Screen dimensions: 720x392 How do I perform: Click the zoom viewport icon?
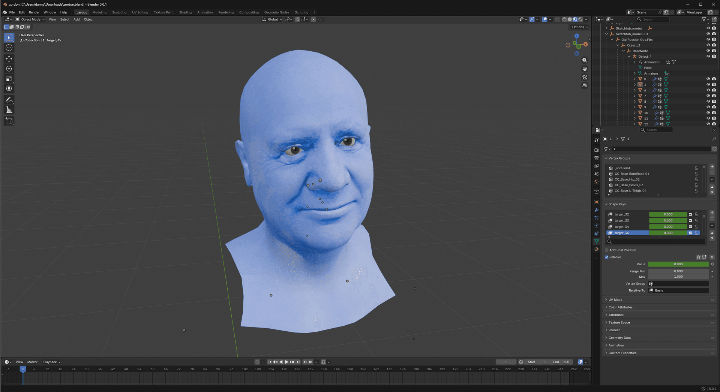[585, 60]
